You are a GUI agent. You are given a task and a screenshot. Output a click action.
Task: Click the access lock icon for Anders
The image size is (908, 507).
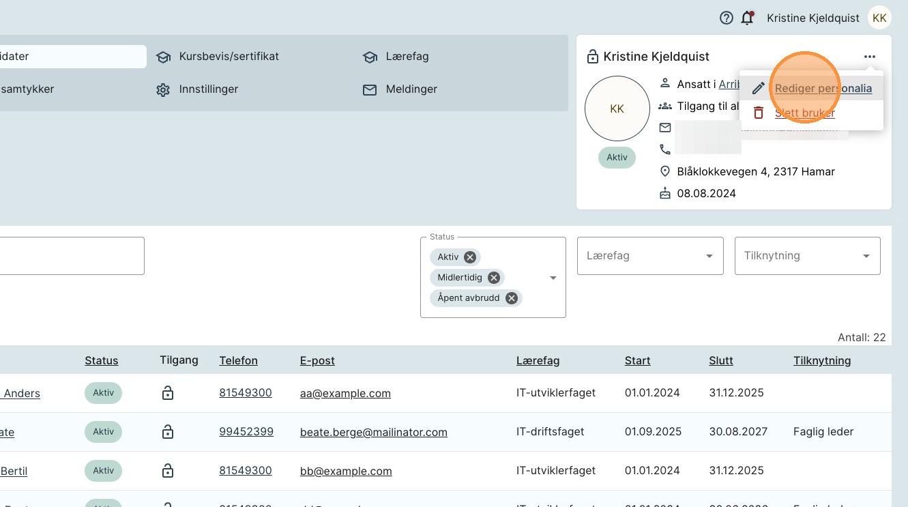coord(168,393)
